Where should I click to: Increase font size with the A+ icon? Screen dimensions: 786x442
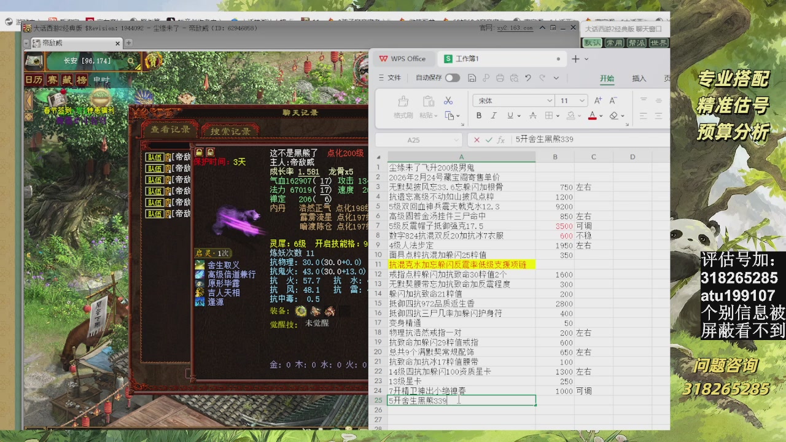coord(598,101)
